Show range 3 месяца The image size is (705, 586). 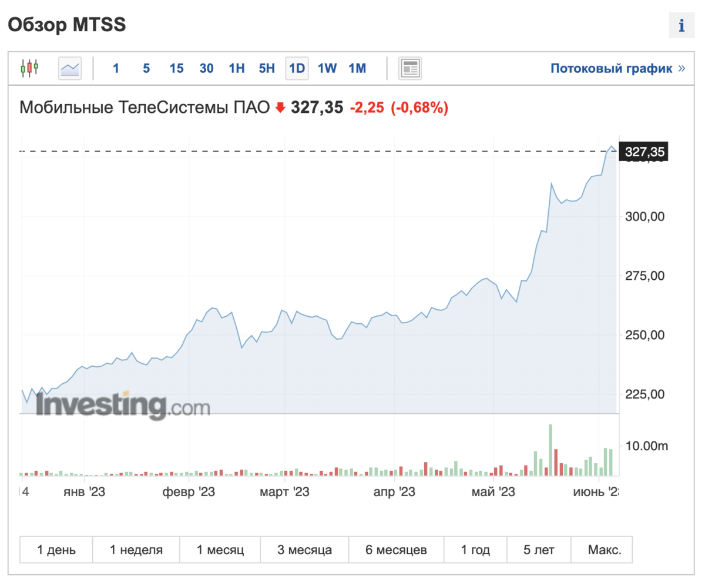click(x=305, y=551)
